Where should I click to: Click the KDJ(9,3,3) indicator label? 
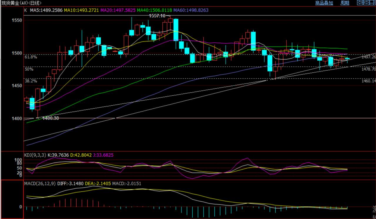tap(35, 155)
